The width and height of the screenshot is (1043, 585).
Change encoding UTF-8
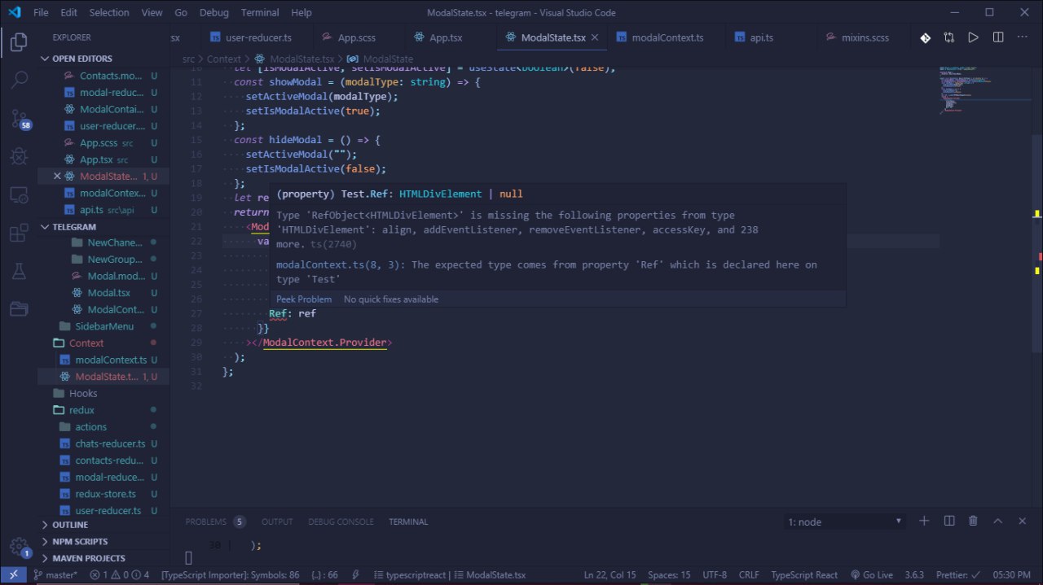click(x=714, y=575)
